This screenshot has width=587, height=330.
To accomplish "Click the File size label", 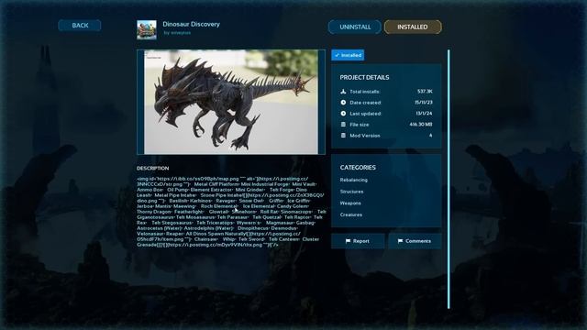I will click(x=360, y=125).
